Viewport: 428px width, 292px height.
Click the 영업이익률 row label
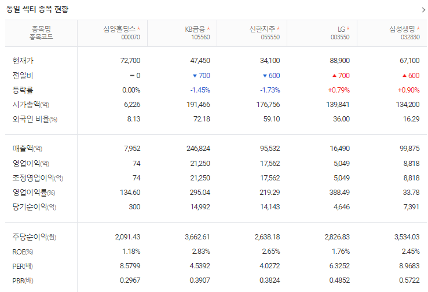point(34,193)
